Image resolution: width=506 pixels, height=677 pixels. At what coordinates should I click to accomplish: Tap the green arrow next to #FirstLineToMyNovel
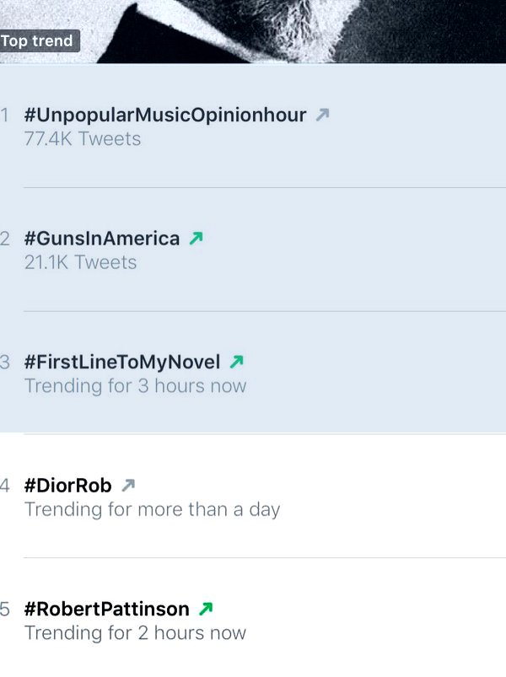237,362
